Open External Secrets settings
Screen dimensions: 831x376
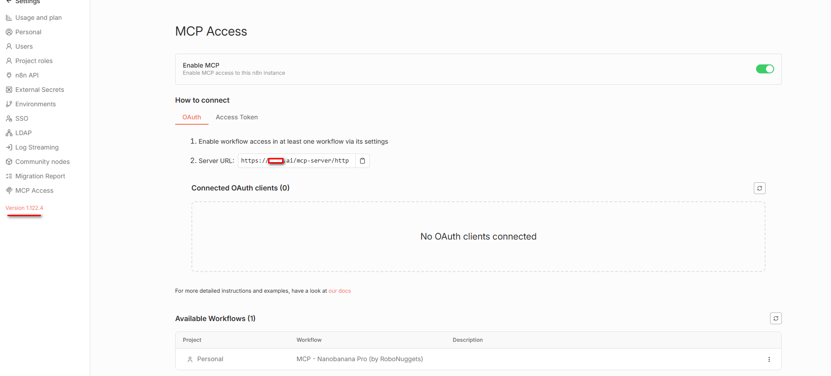click(x=39, y=90)
